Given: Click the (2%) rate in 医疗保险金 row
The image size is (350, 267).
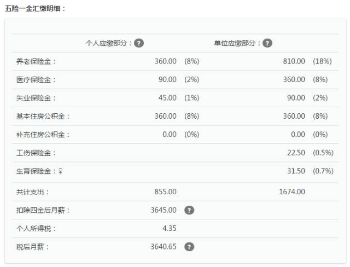Looking at the screenshot, I should [192, 79].
